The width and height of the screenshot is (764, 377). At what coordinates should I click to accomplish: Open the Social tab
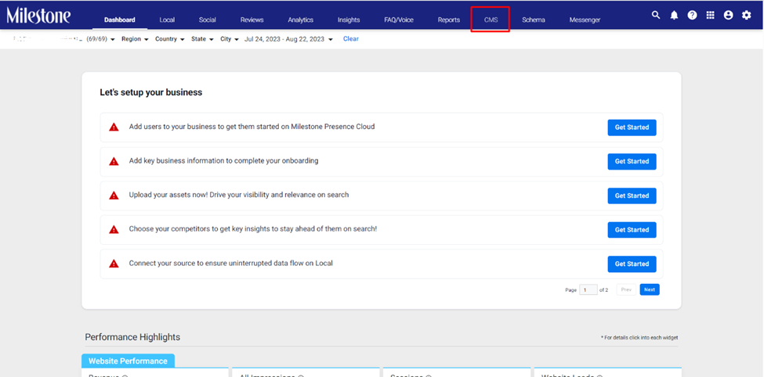click(208, 20)
